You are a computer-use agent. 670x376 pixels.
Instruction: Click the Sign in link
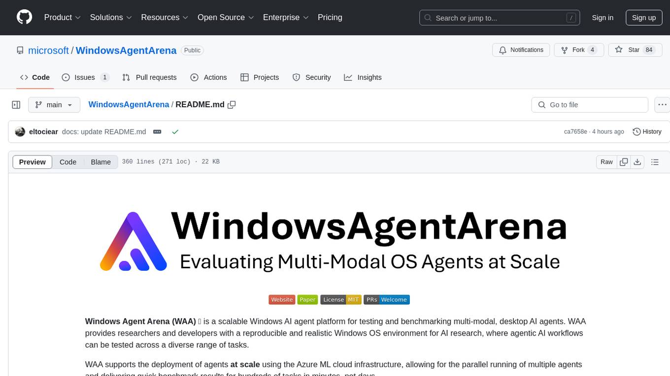click(x=603, y=18)
